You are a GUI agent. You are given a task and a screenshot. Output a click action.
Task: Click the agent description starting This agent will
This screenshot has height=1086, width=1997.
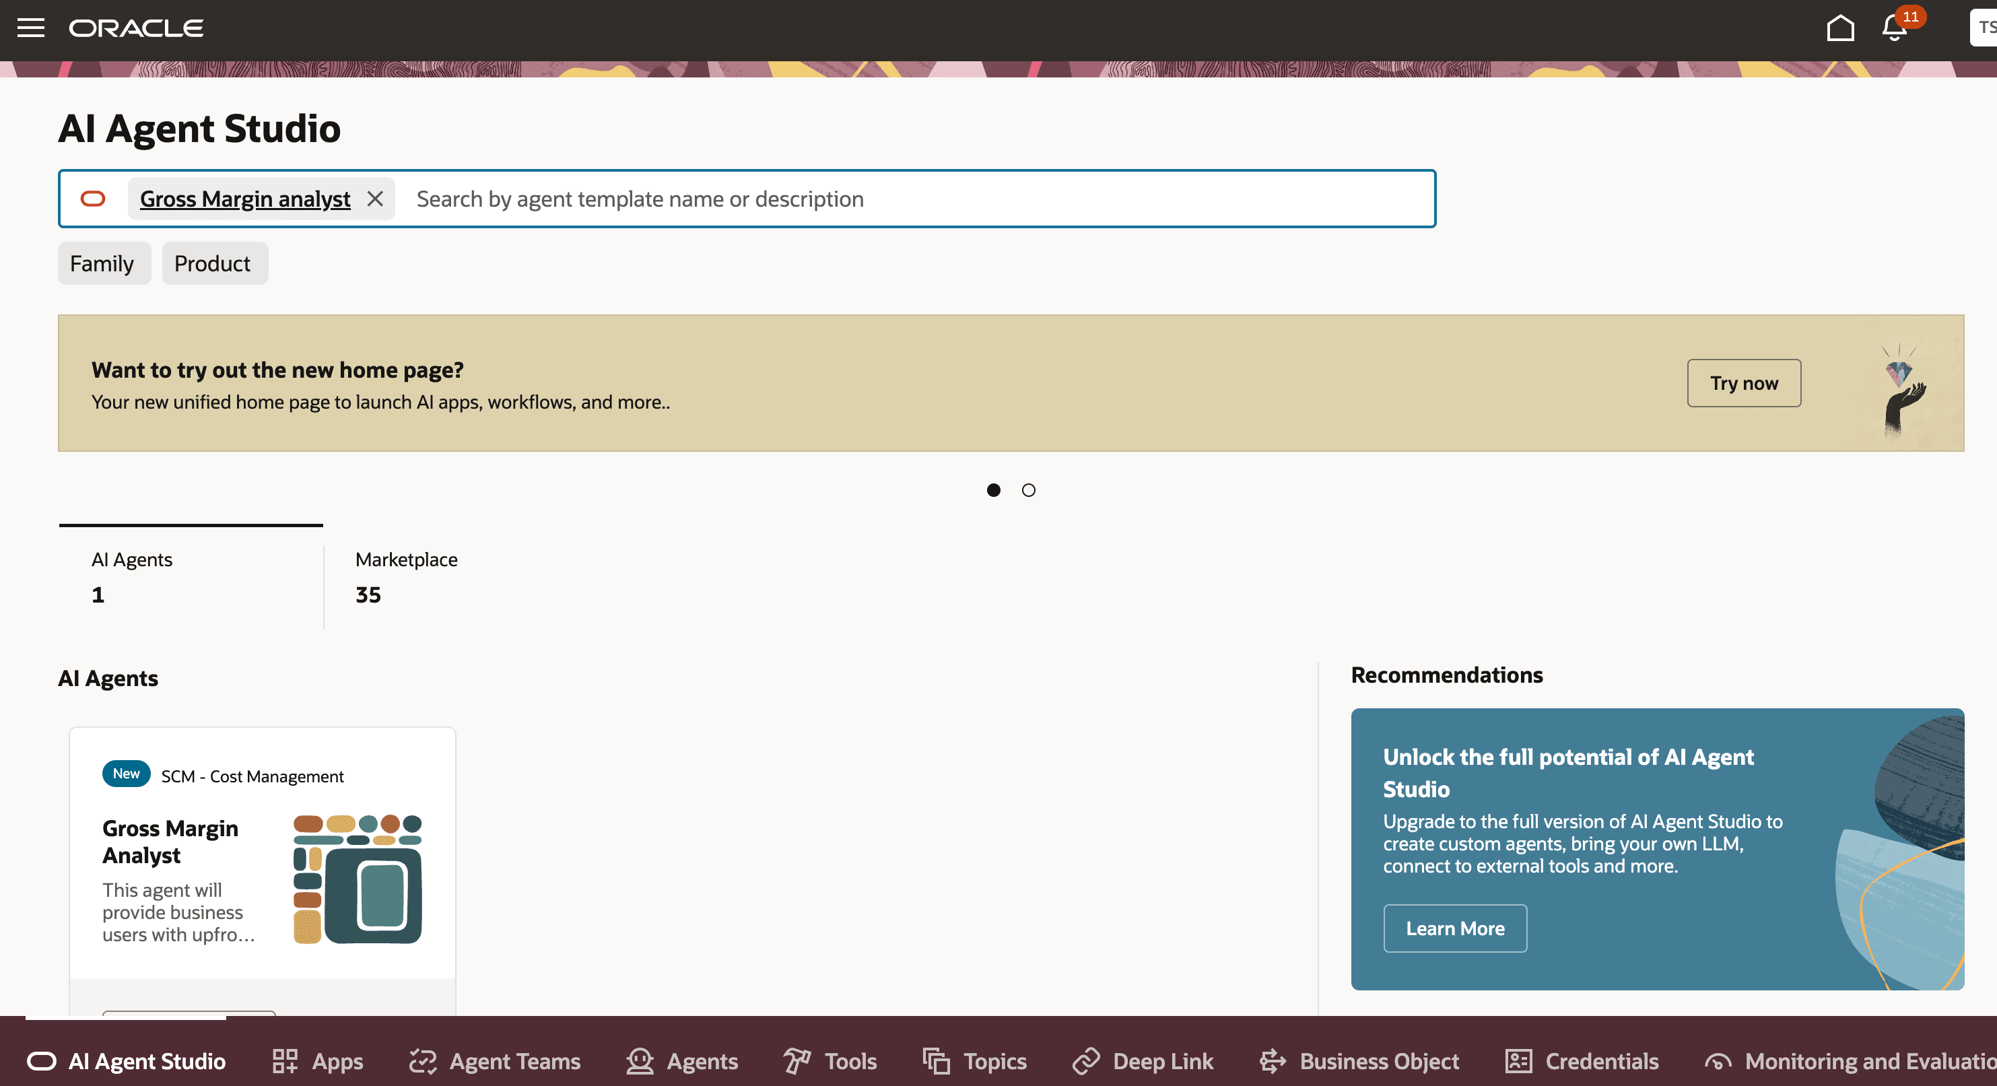click(x=178, y=912)
